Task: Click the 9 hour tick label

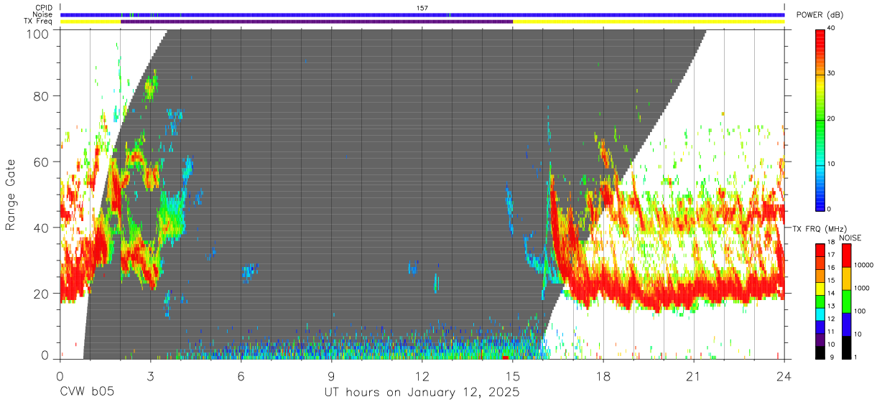Action: tap(332, 377)
